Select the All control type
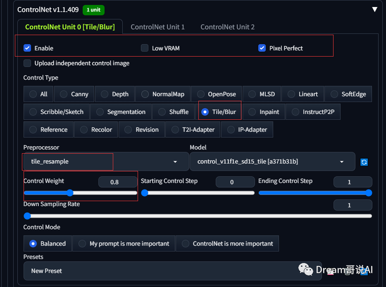386x287 pixels. [38, 94]
